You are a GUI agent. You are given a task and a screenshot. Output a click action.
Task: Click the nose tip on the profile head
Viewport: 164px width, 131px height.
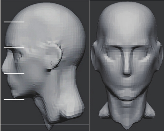(x=3, y=68)
